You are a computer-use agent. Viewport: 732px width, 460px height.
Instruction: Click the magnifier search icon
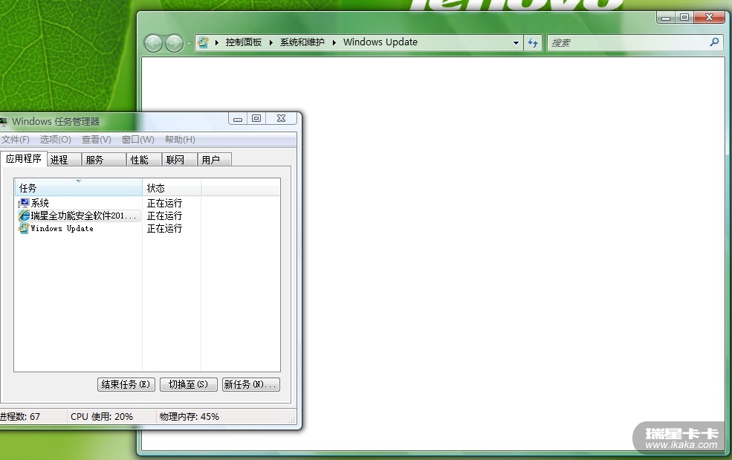(x=714, y=42)
